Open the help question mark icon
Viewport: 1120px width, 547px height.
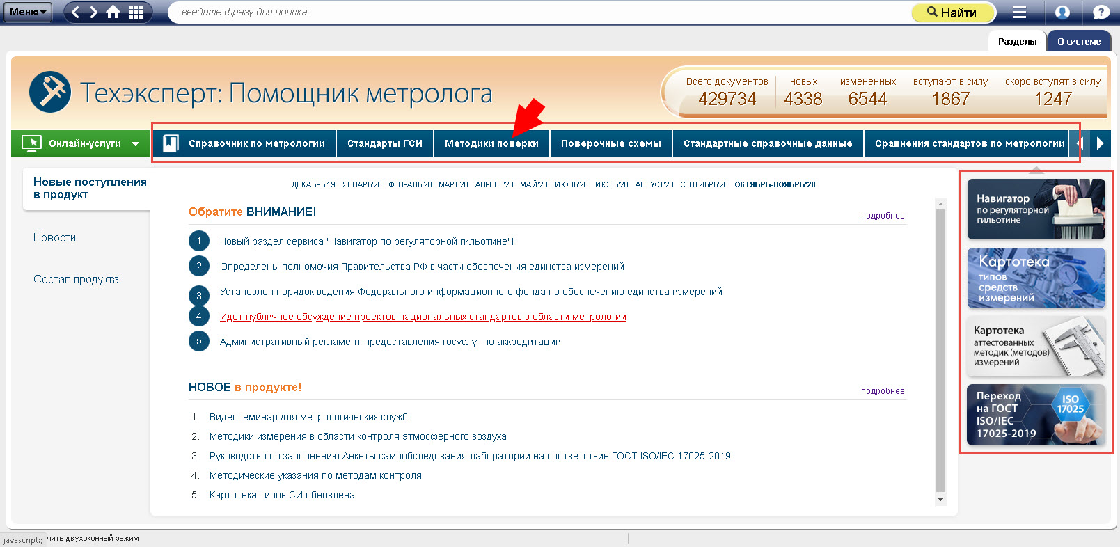1101,12
